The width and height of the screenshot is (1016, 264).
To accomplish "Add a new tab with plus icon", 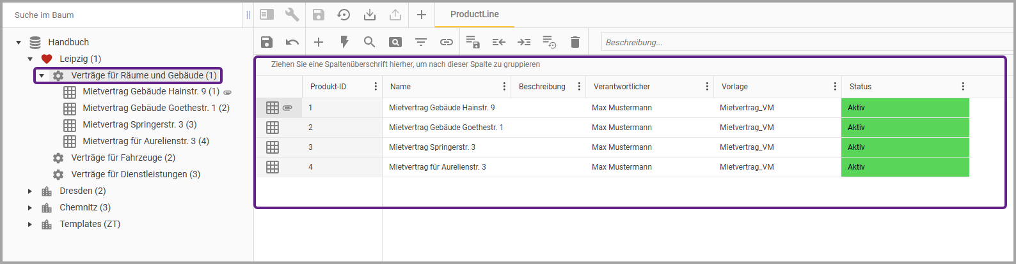I will pyautogui.click(x=421, y=15).
